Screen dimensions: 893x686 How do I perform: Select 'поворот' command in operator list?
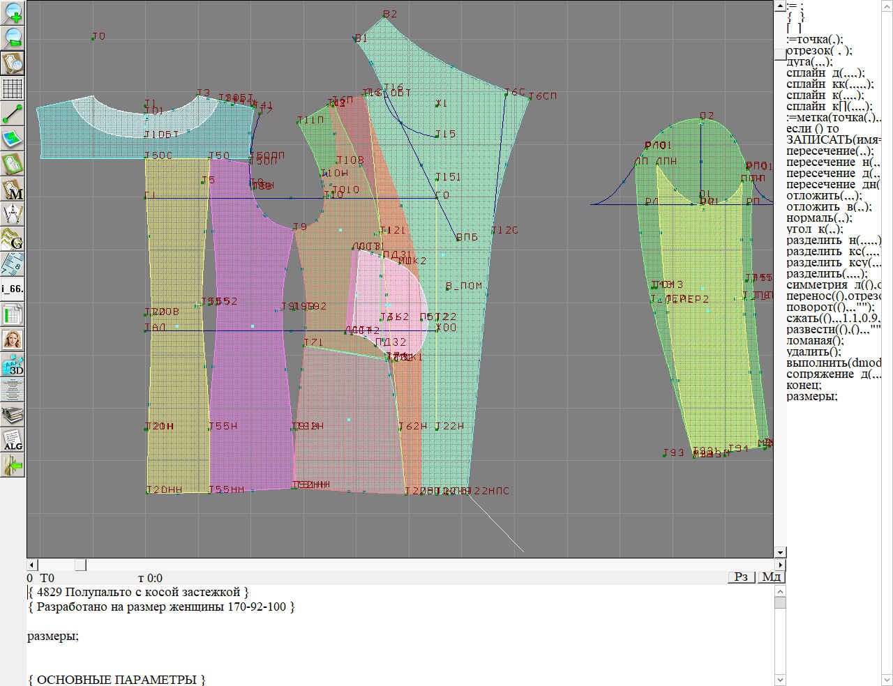(x=830, y=307)
